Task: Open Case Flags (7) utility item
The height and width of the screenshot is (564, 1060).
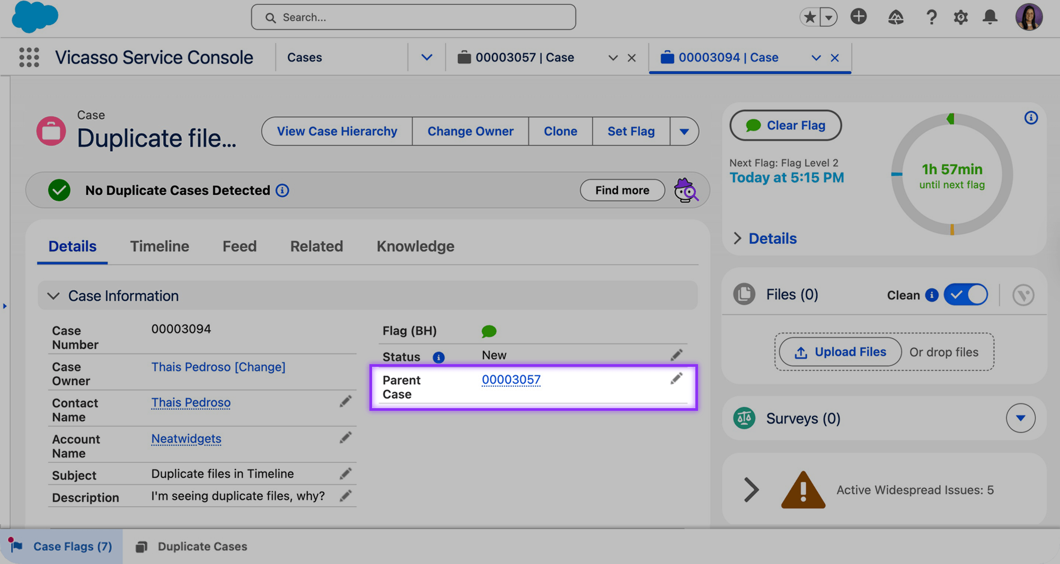Action: point(61,547)
